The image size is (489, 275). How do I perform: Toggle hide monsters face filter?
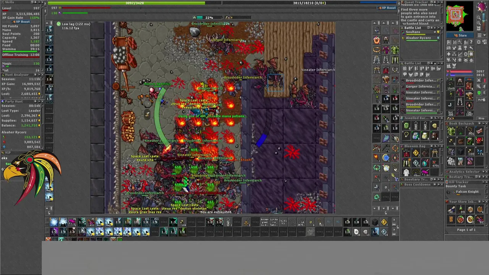click(x=411, y=74)
